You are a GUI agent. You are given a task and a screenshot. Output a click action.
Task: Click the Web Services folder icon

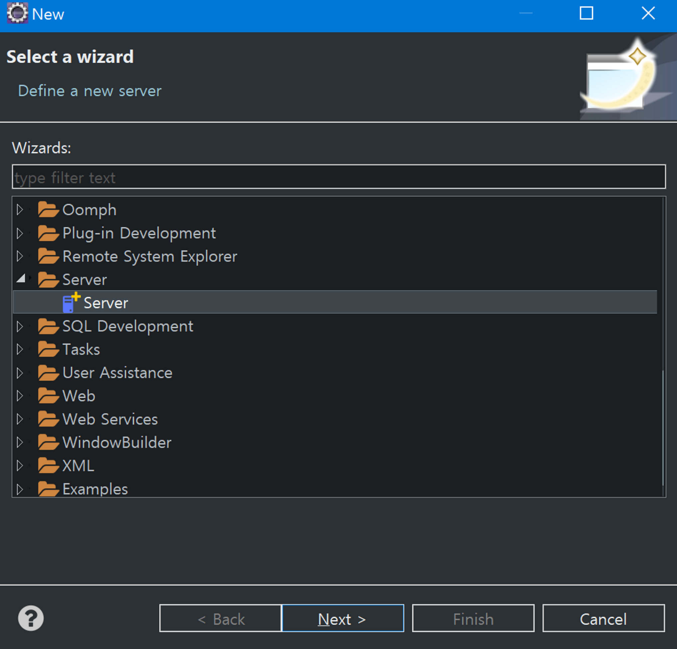48,419
